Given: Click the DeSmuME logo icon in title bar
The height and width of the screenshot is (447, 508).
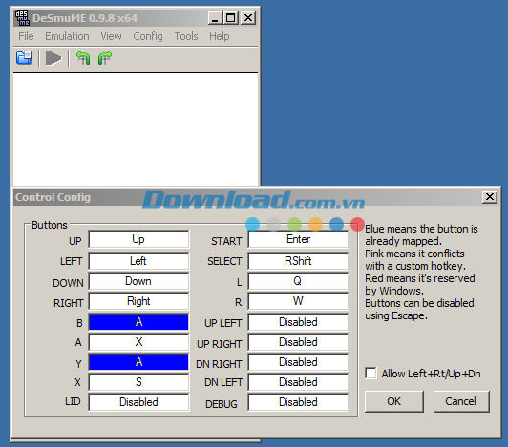Looking at the screenshot, I should click(x=22, y=18).
